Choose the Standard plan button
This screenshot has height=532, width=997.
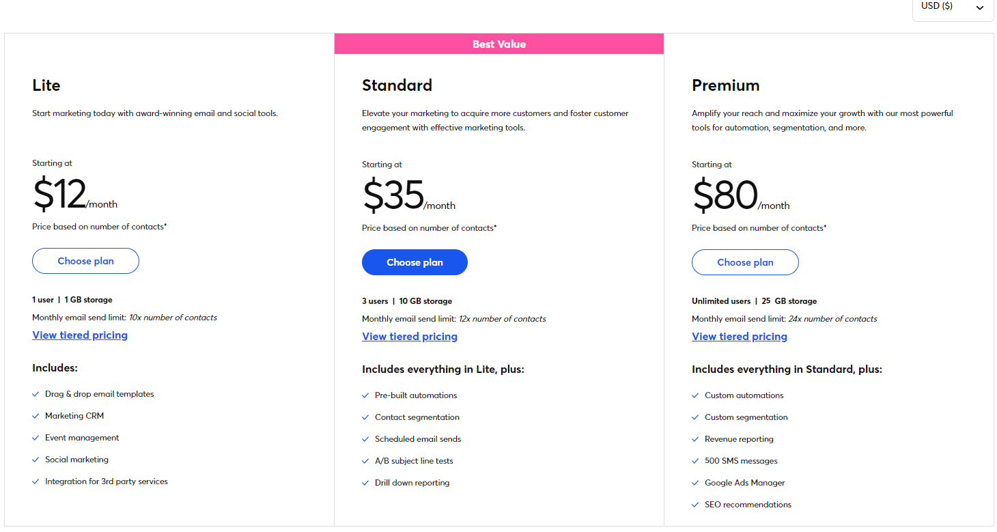(415, 262)
